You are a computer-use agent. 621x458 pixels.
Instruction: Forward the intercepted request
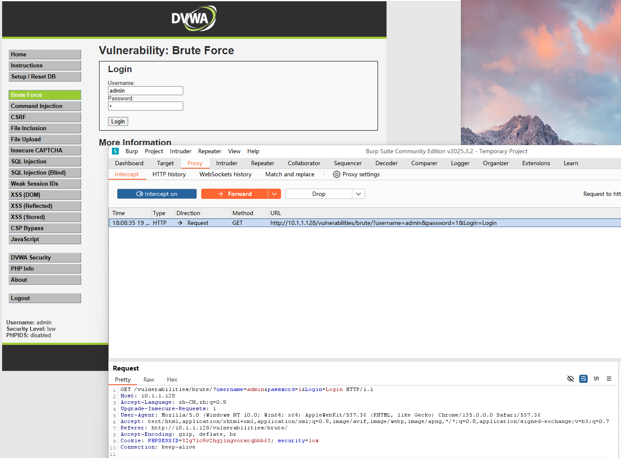pos(234,194)
